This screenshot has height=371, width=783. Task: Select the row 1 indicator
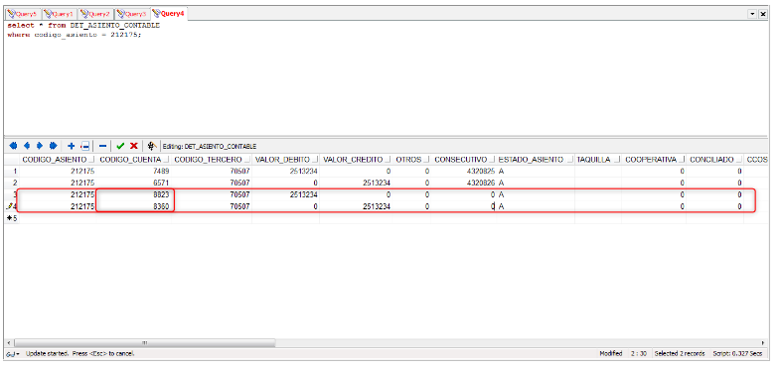[12, 171]
